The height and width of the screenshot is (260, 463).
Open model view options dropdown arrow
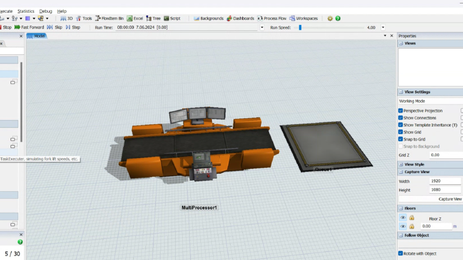pos(385,36)
